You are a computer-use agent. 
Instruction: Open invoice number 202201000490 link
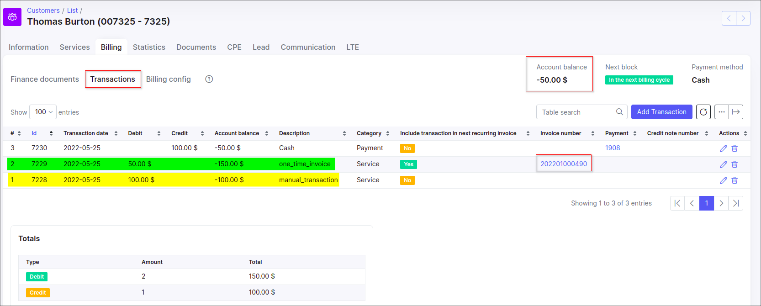point(564,164)
